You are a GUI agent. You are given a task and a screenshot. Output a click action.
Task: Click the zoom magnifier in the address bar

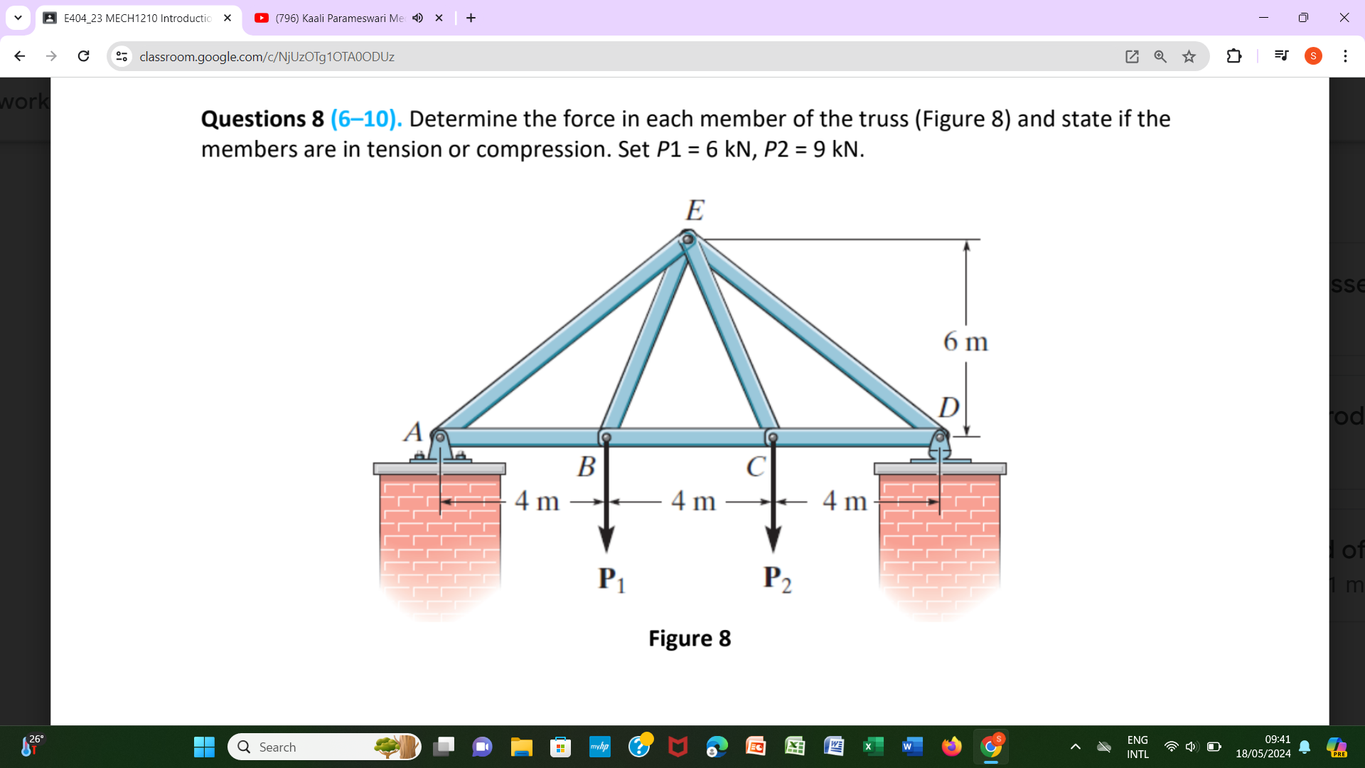click(1160, 56)
